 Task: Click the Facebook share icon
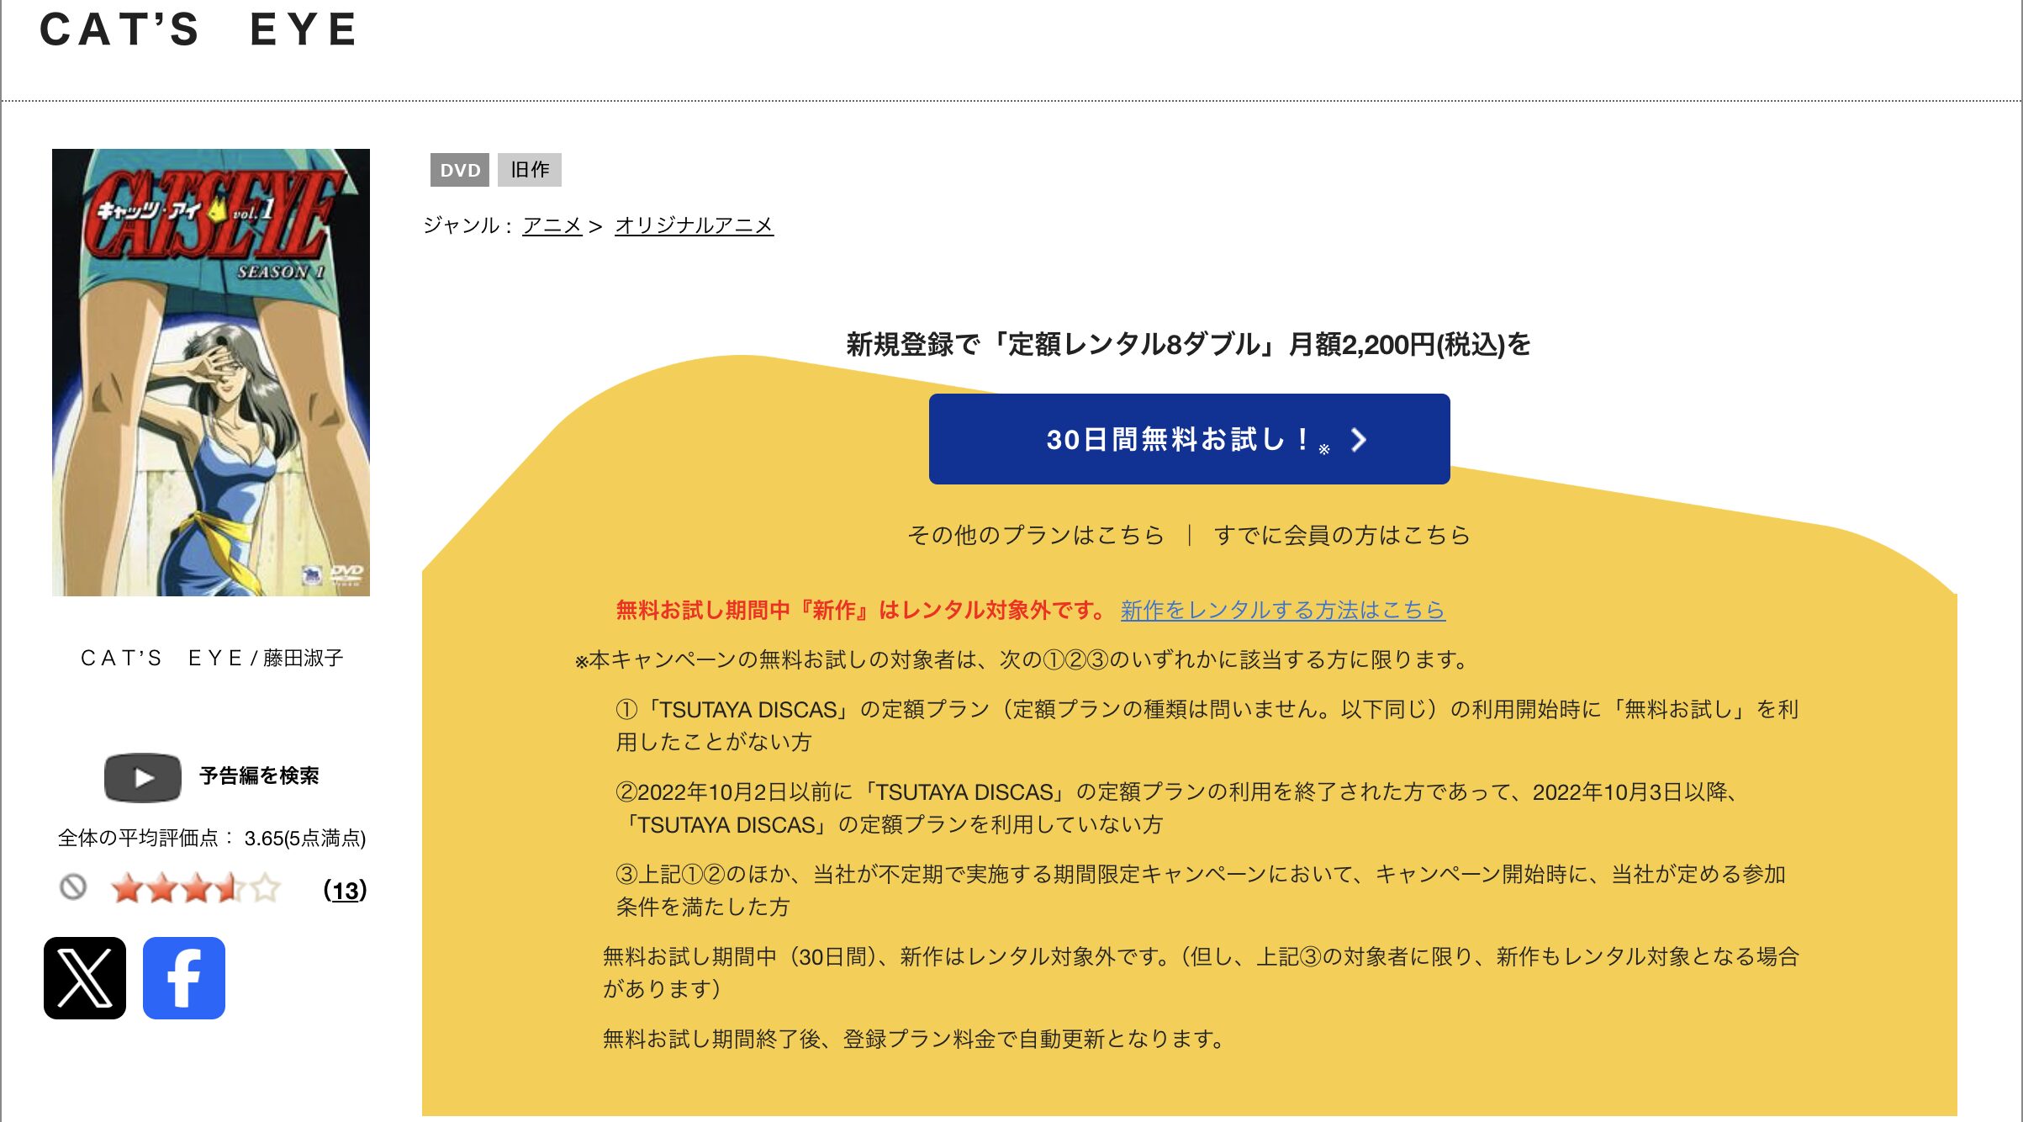(184, 978)
